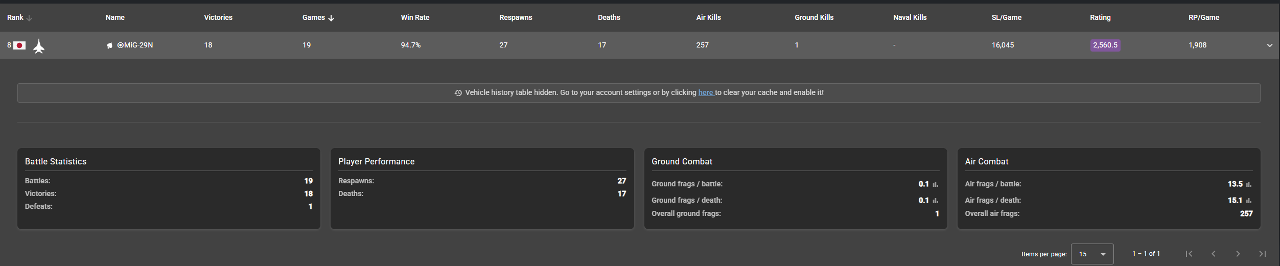
Task: Open the Air frags / death chart icon
Action: pos(1248,201)
